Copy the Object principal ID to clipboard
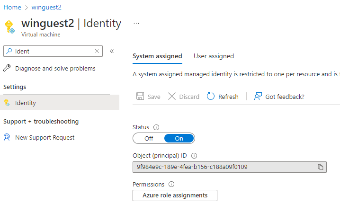The image size is (340, 213). tap(321, 167)
